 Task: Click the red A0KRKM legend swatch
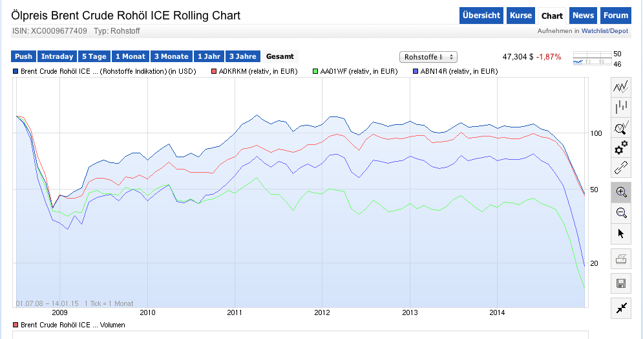click(215, 71)
